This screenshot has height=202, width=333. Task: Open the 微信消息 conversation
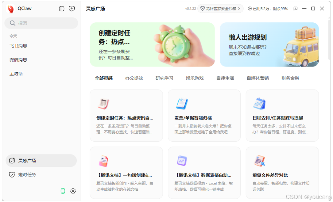(x=18, y=60)
